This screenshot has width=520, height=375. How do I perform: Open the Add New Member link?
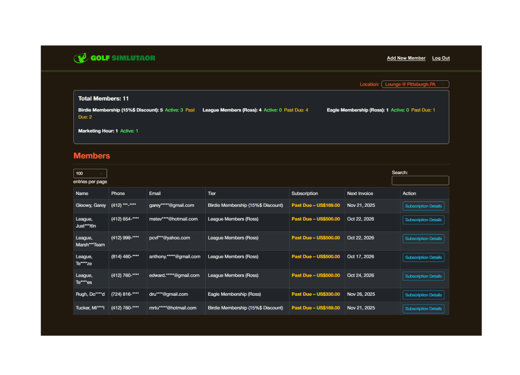406,58
